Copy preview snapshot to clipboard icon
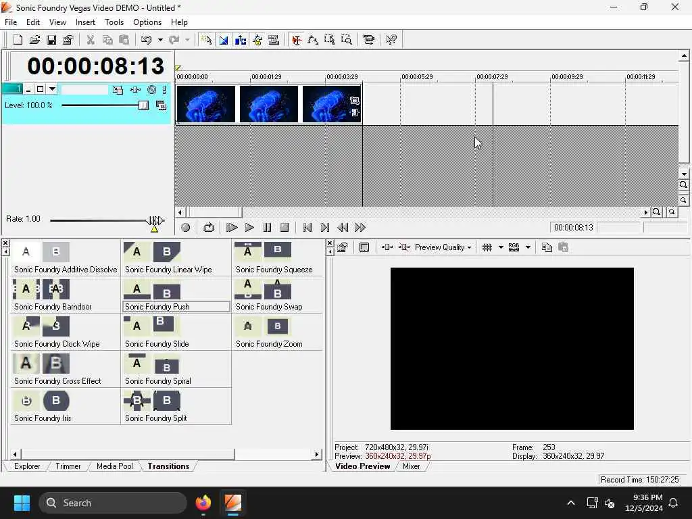Screen dimensions: 692x519 tap(547, 247)
